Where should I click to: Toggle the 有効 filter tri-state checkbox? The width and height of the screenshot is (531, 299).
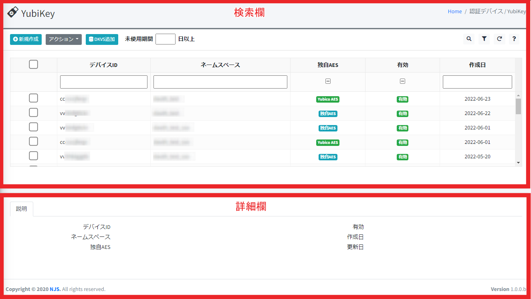point(402,81)
